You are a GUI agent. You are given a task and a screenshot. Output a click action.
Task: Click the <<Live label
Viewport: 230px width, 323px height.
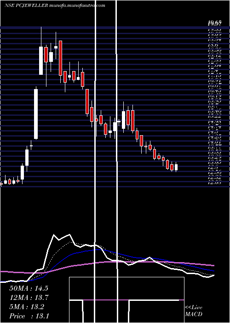point(194,308)
